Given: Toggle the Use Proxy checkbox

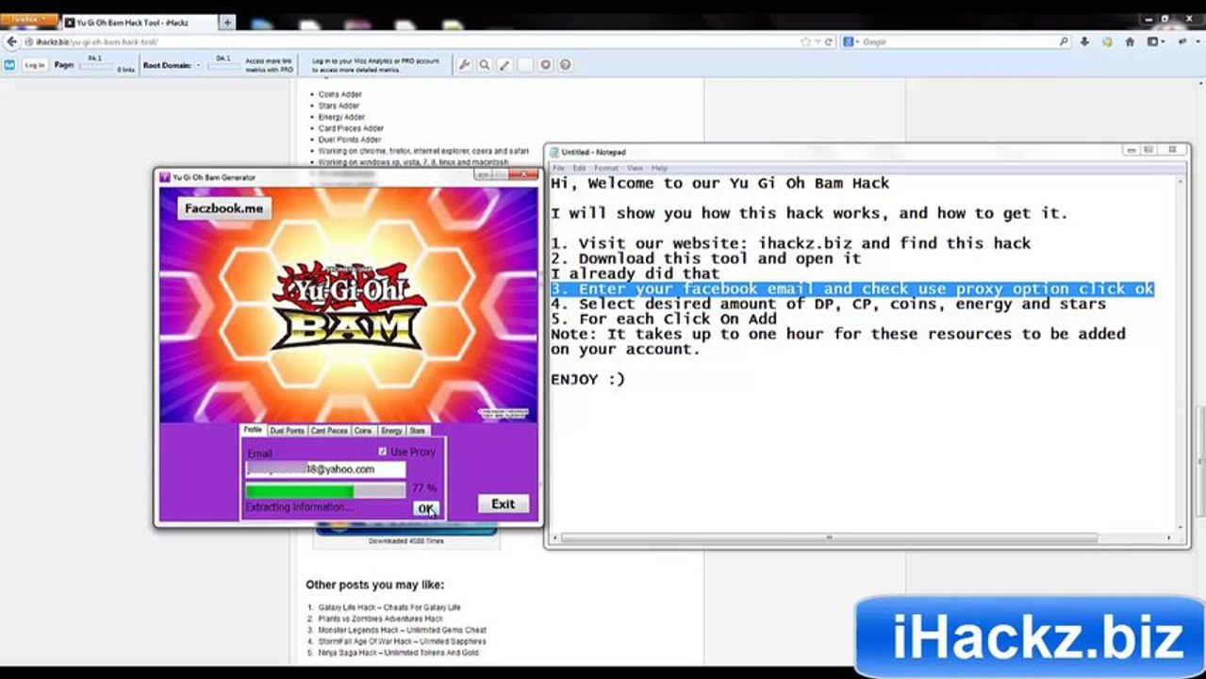Looking at the screenshot, I should [383, 452].
